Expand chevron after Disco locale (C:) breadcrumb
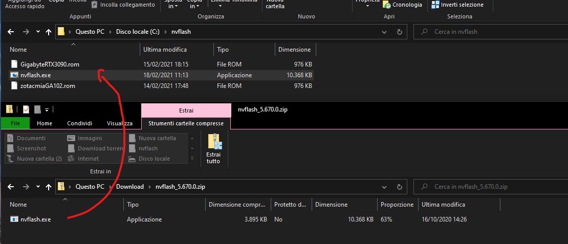 166,32
